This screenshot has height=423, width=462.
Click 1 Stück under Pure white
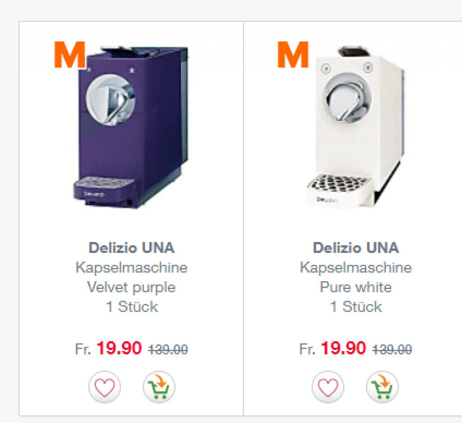(x=356, y=307)
